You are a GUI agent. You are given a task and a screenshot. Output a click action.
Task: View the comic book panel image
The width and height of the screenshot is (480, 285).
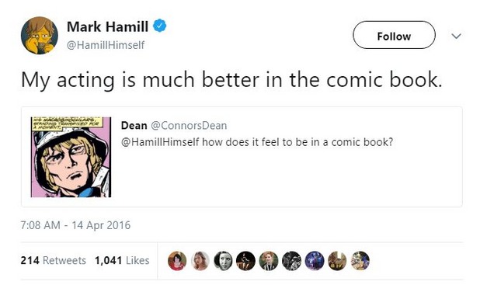(71, 157)
